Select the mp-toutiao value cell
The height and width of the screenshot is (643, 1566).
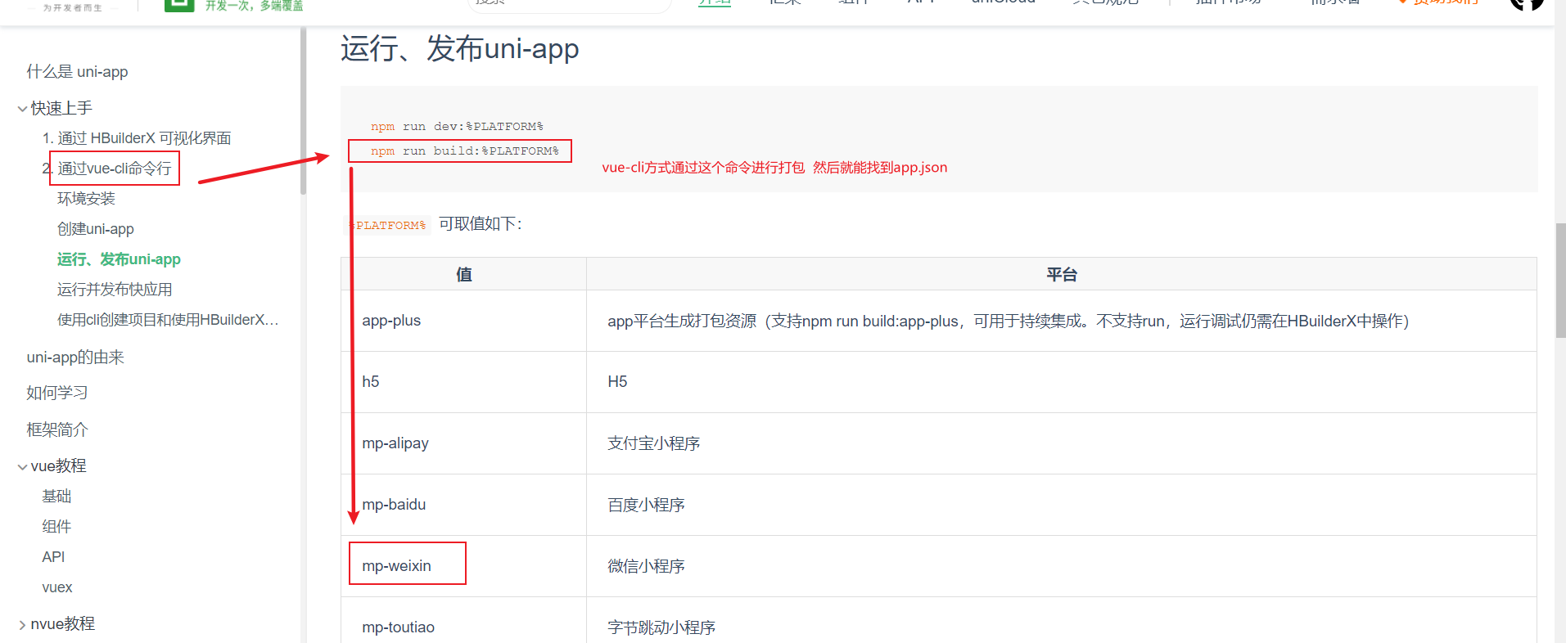(463, 622)
